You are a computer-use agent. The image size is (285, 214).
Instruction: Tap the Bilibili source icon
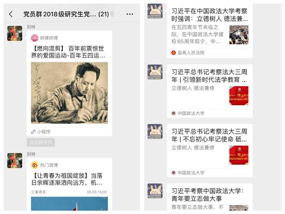pyautogui.click(x=35, y=38)
